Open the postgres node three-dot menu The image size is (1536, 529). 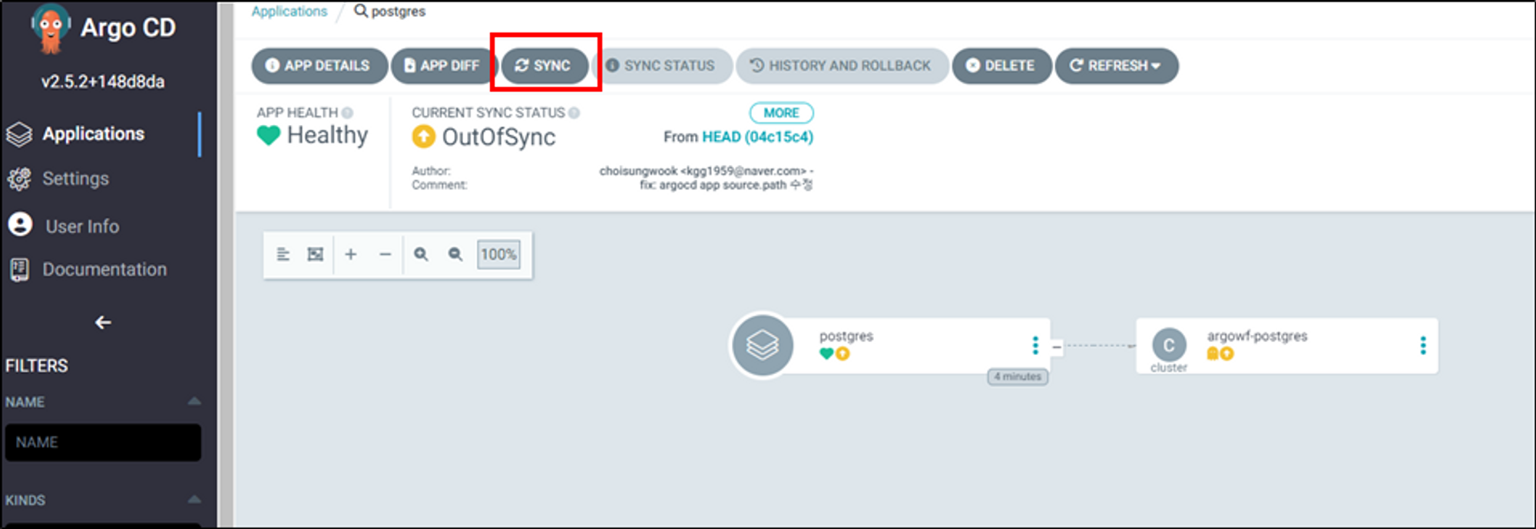1035,346
